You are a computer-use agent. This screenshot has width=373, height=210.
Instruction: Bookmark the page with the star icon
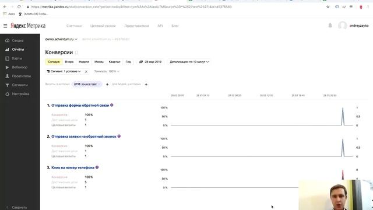pos(328,7)
